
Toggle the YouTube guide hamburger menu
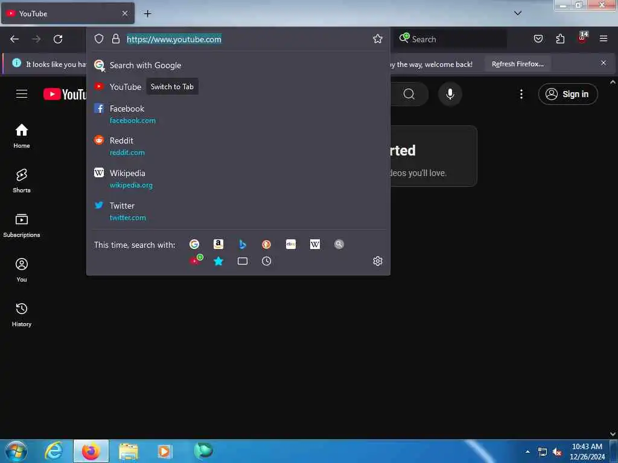[x=22, y=94]
